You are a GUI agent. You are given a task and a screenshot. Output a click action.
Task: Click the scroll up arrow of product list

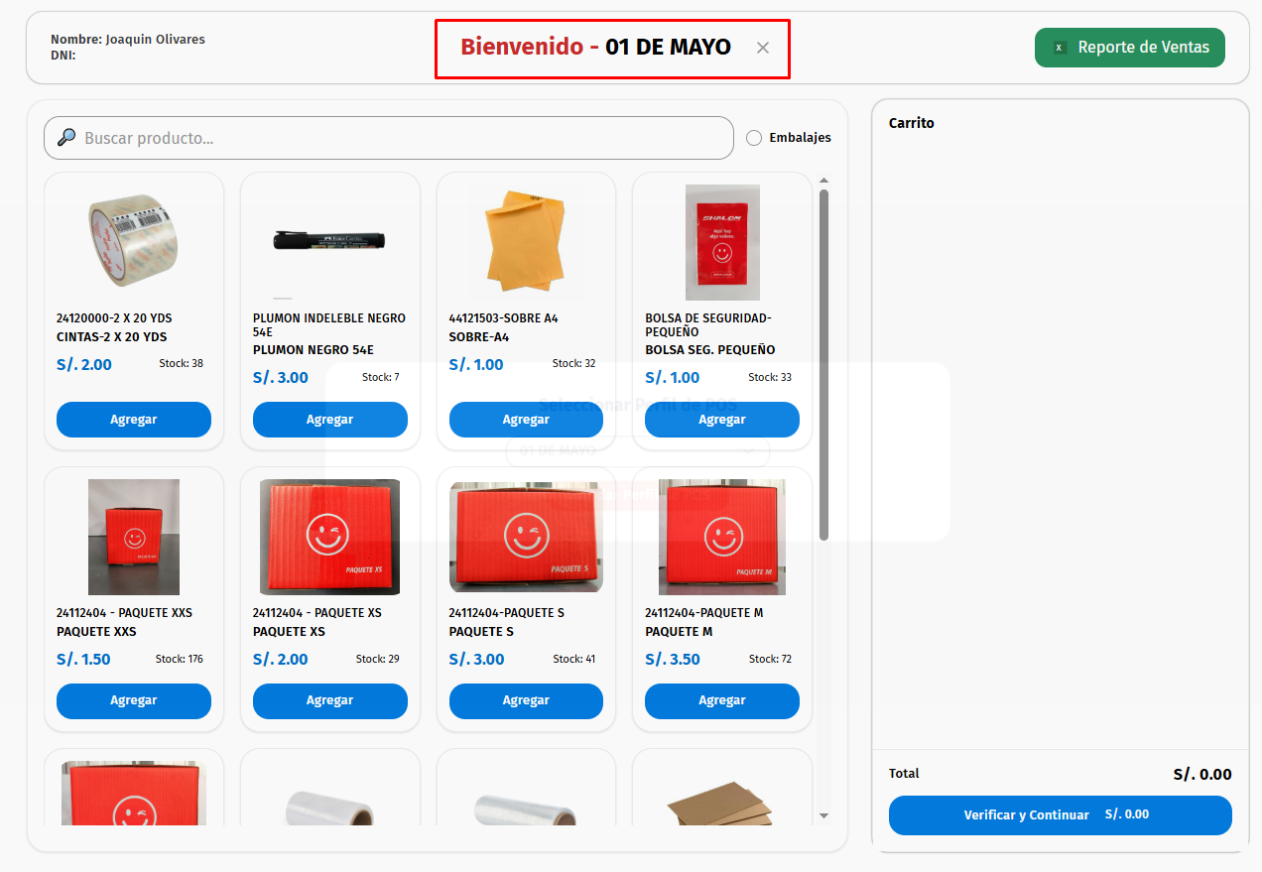(823, 181)
